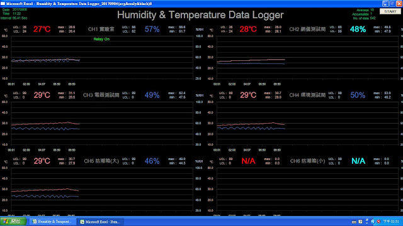The width and height of the screenshot is (403, 226).
Task: Click the blue round tray icon
Action: coord(373,222)
